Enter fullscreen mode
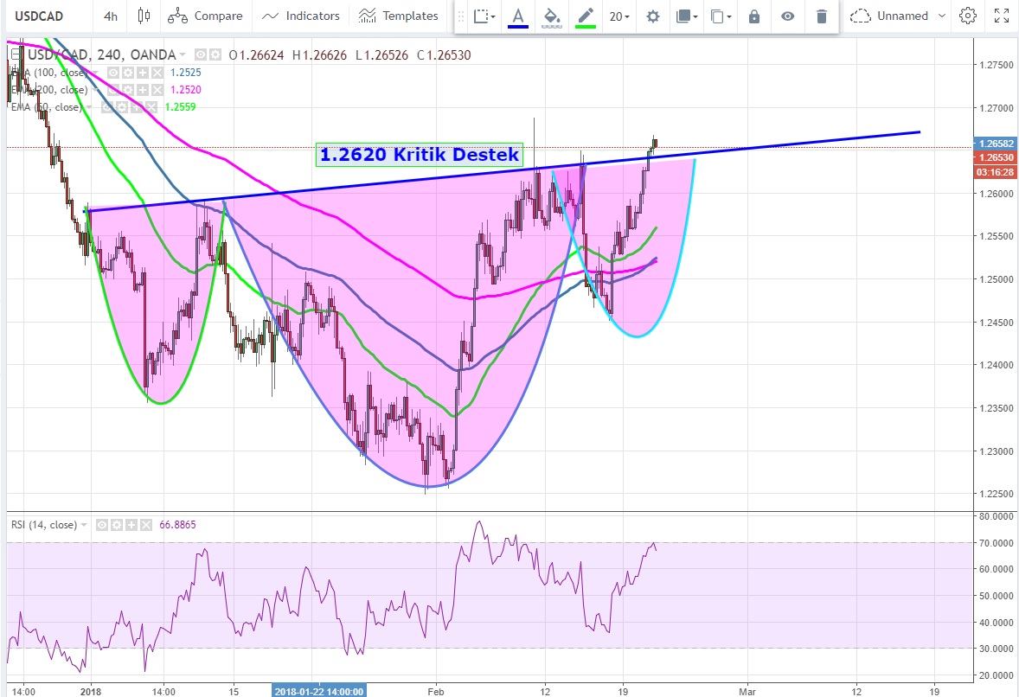The width and height of the screenshot is (1019, 697). click(1001, 16)
